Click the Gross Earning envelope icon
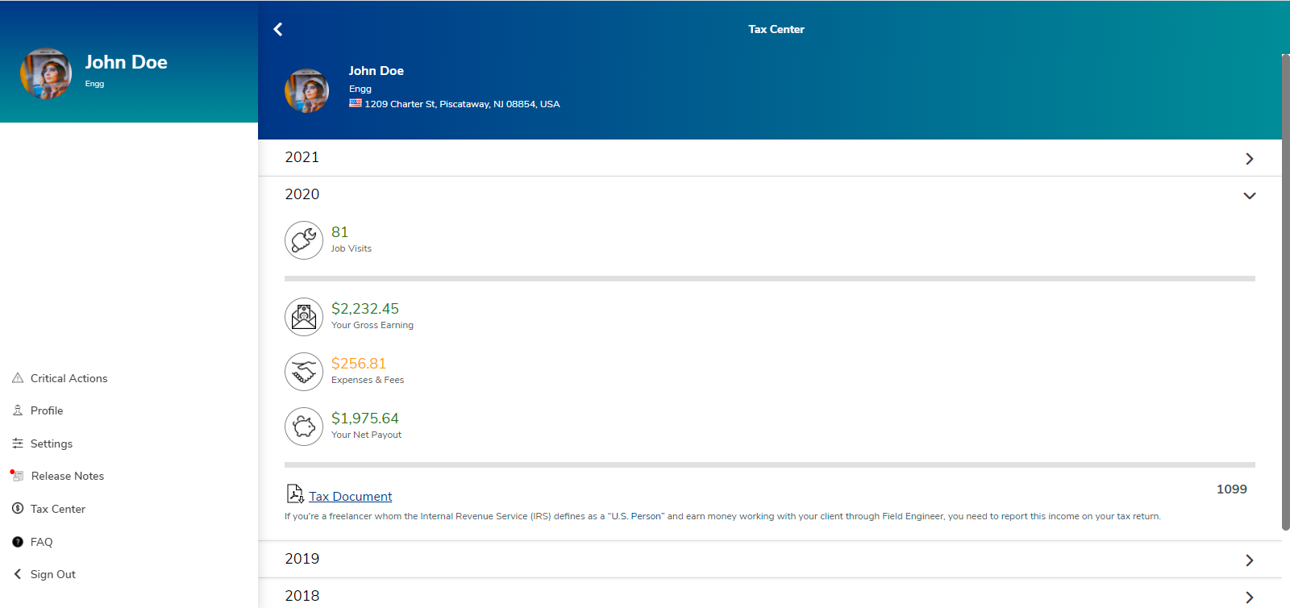1290x608 pixels. [x=304, y=317]
